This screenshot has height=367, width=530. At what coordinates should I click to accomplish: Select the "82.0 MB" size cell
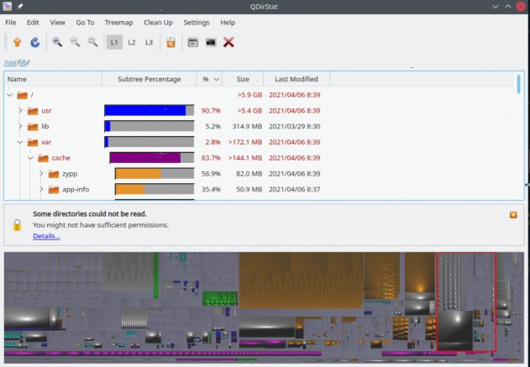pos(249,174)
